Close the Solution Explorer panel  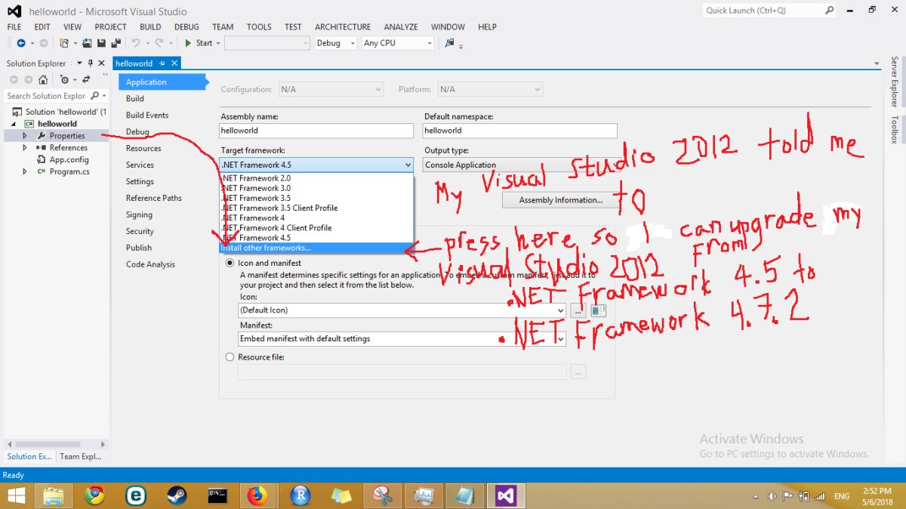(101, 63)
